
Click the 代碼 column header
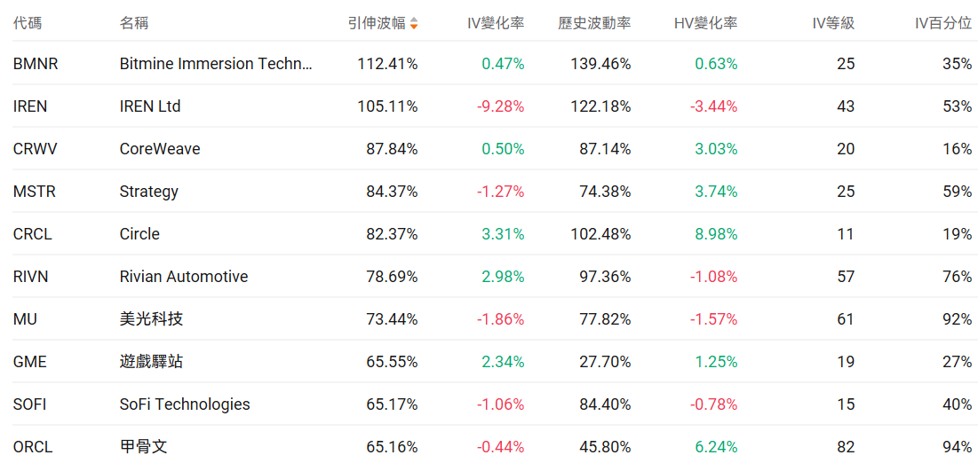[28, 23]
